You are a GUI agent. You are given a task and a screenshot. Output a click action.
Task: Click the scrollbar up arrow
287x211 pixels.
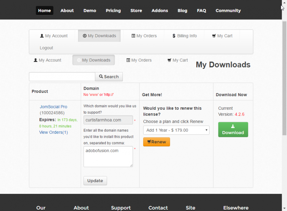pyautogui.click(x=284, y=3)
